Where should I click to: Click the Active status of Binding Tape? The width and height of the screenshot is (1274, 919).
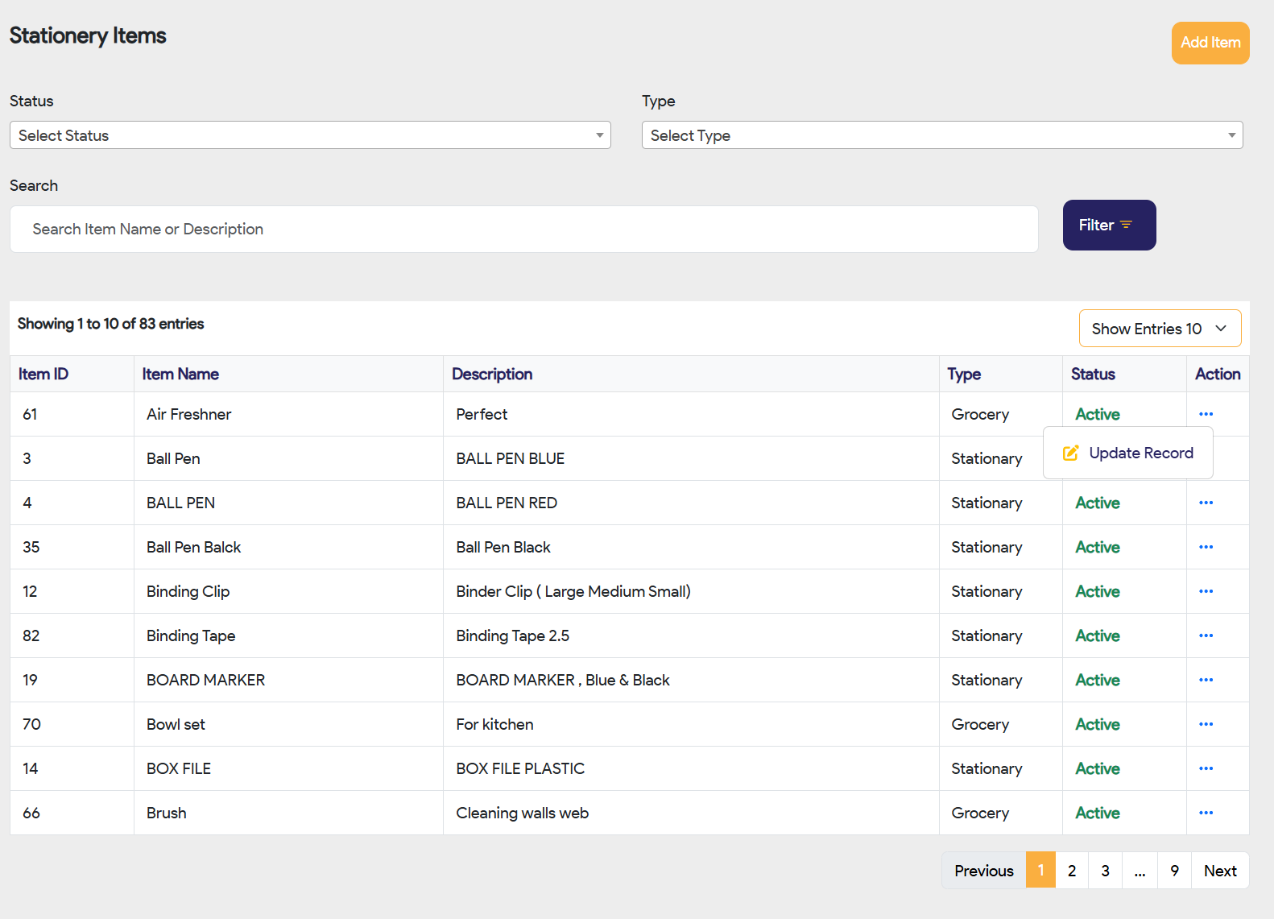click(x=1098, y=635)
